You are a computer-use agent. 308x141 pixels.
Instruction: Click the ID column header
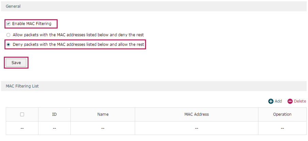coord(54,114)
